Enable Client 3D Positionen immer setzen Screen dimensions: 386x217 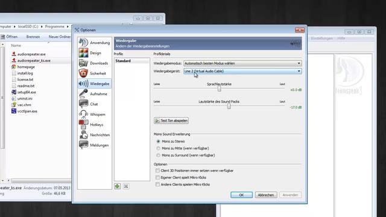[x=157, y=171]
